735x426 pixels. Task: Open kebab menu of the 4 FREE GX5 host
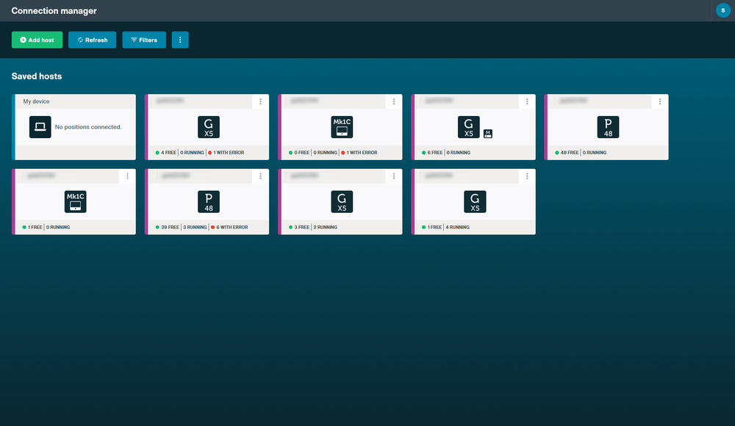[x=261, y=101]
